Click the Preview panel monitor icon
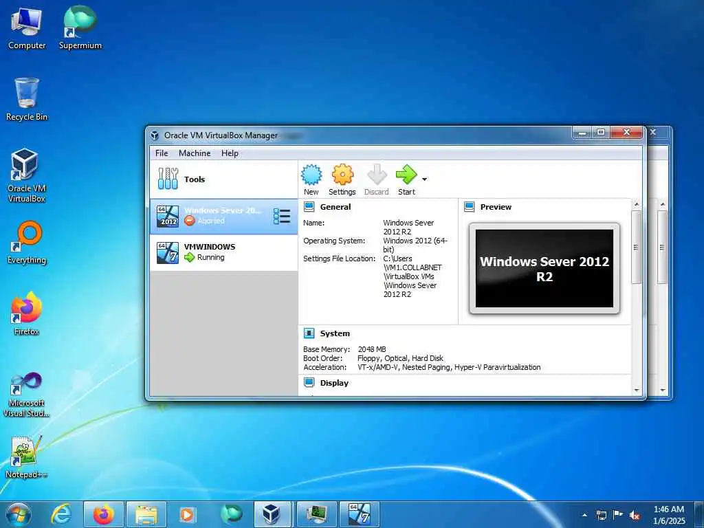 point(469,206)
